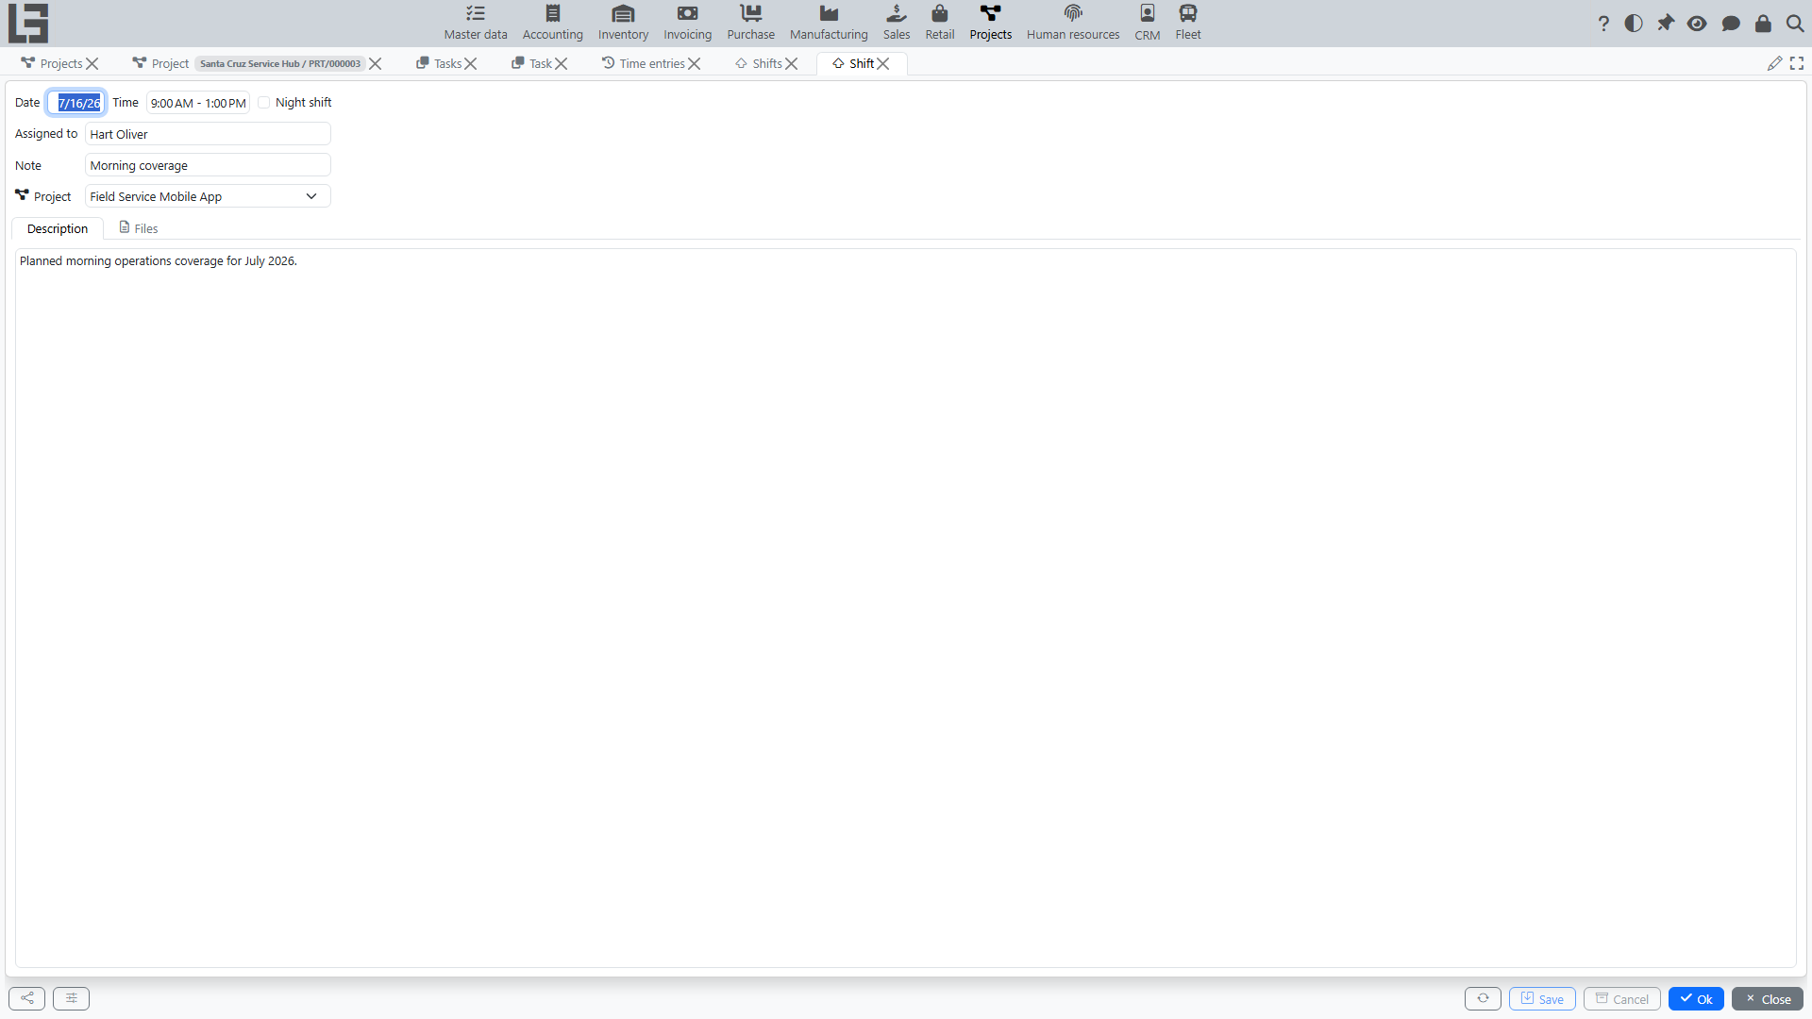The image size is (1812, 1019).
Task: Close the Task tab
Action: [562, 63]
